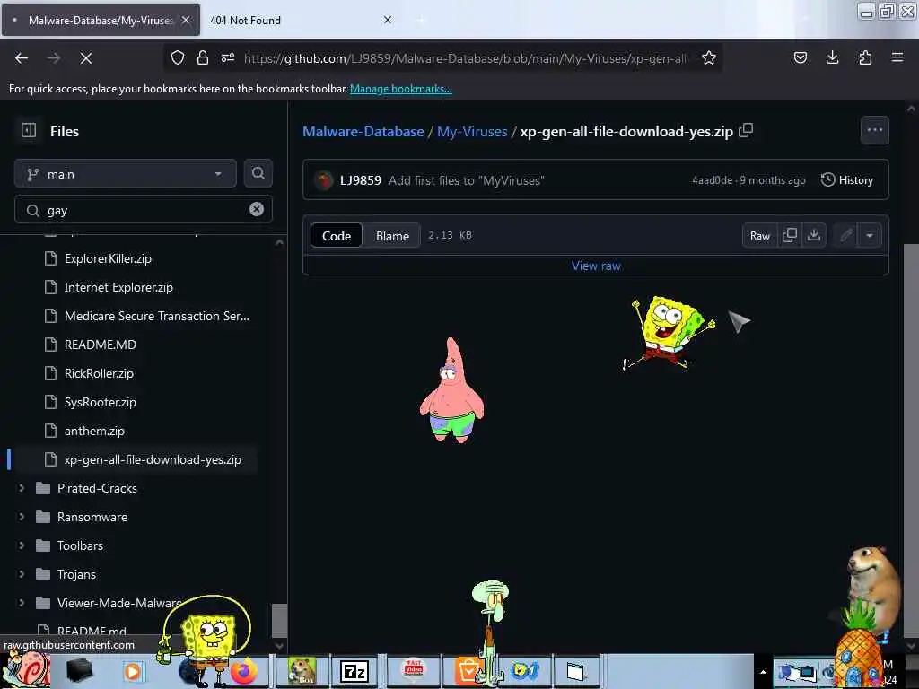Bookmark this page with the star icon
The height and width of the screenshot is (689, 919).
click(709, 57)
